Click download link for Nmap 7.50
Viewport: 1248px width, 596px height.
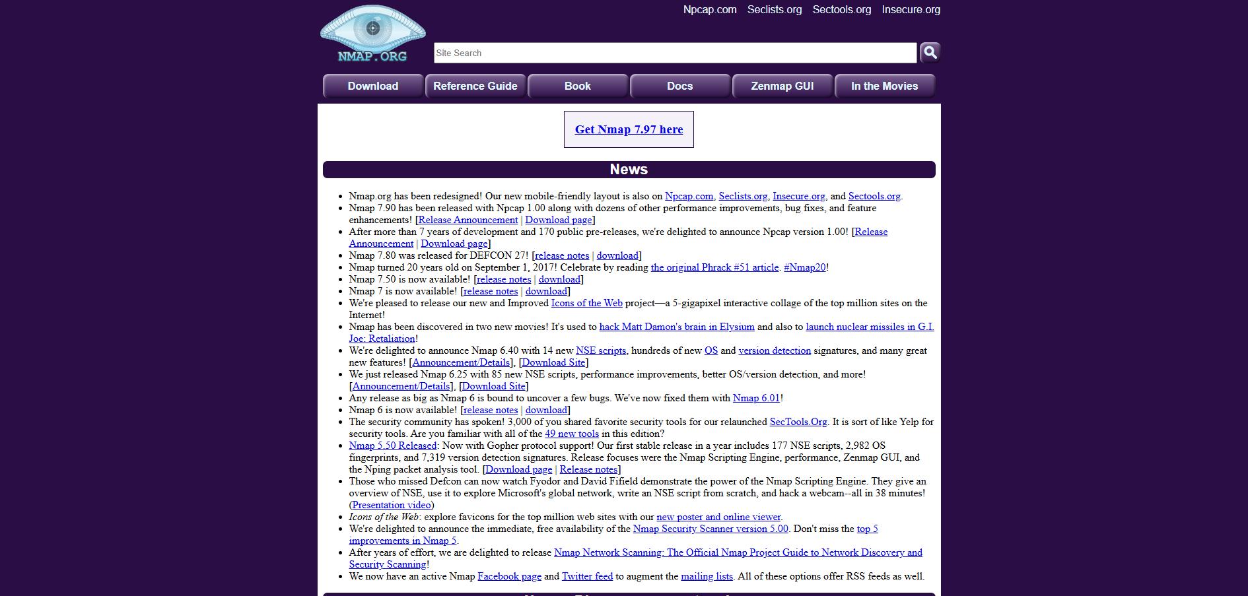click(559, 279)
